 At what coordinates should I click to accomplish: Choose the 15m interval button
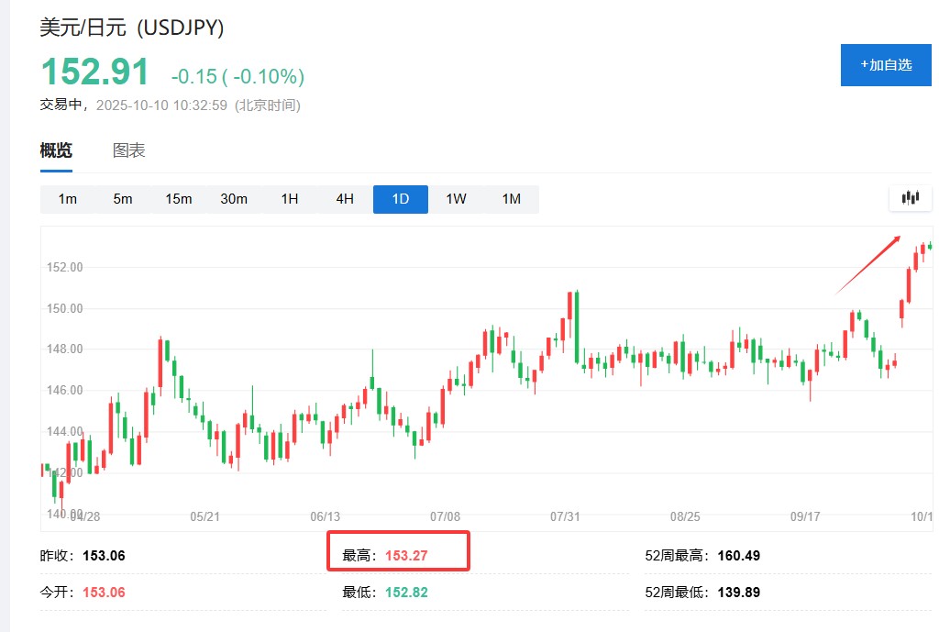click(179, 199)
